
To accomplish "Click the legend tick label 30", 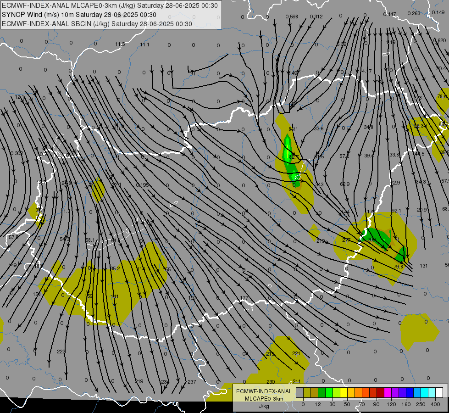I will pyautogui.click(x=332, y=404).
